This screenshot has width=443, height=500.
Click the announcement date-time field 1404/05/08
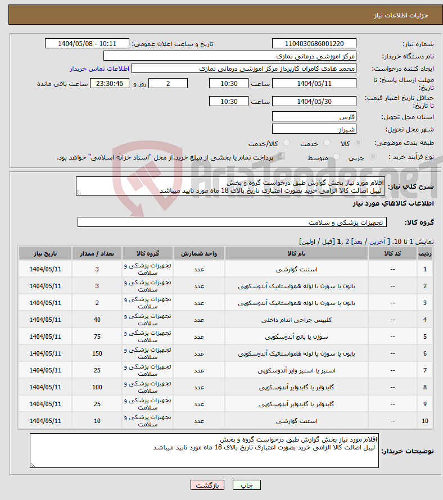87,44
